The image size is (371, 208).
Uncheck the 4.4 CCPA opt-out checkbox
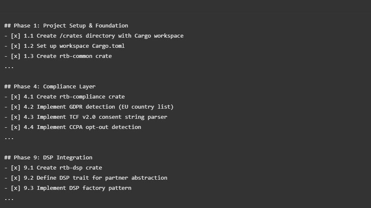(16, 127)
